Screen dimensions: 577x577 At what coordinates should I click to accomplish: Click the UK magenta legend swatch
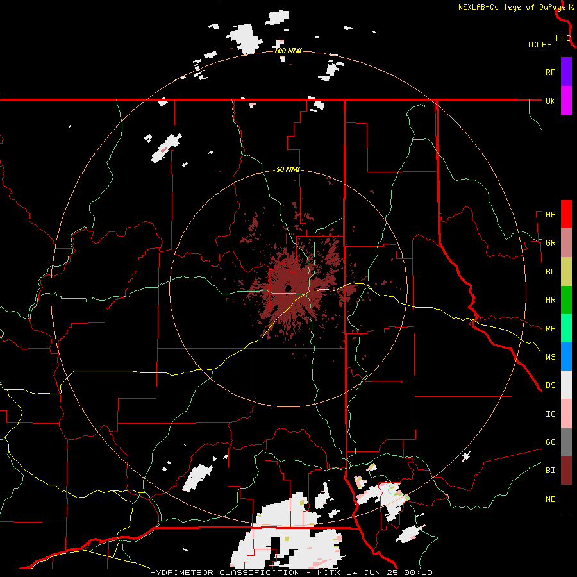point(566,101)
